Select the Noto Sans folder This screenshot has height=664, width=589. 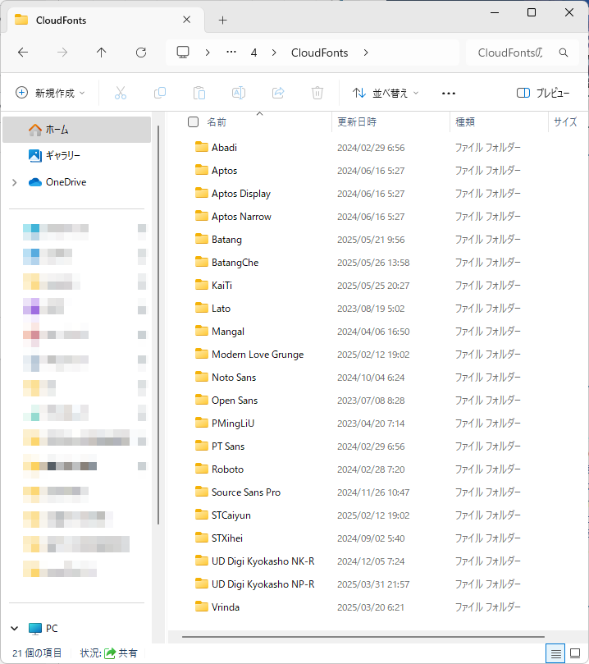pos(234,378)
